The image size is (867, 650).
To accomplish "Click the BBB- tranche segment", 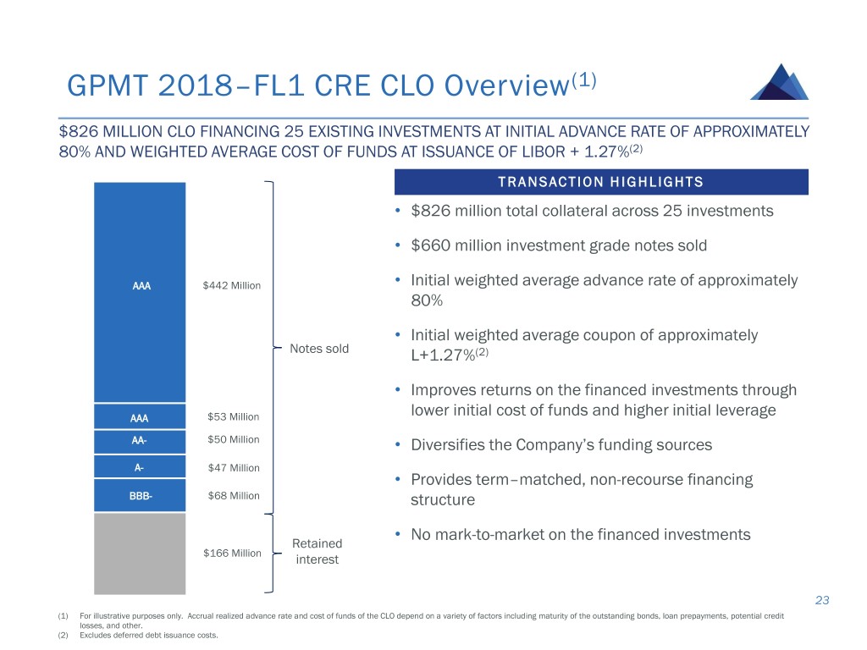I will pos(140,496).
